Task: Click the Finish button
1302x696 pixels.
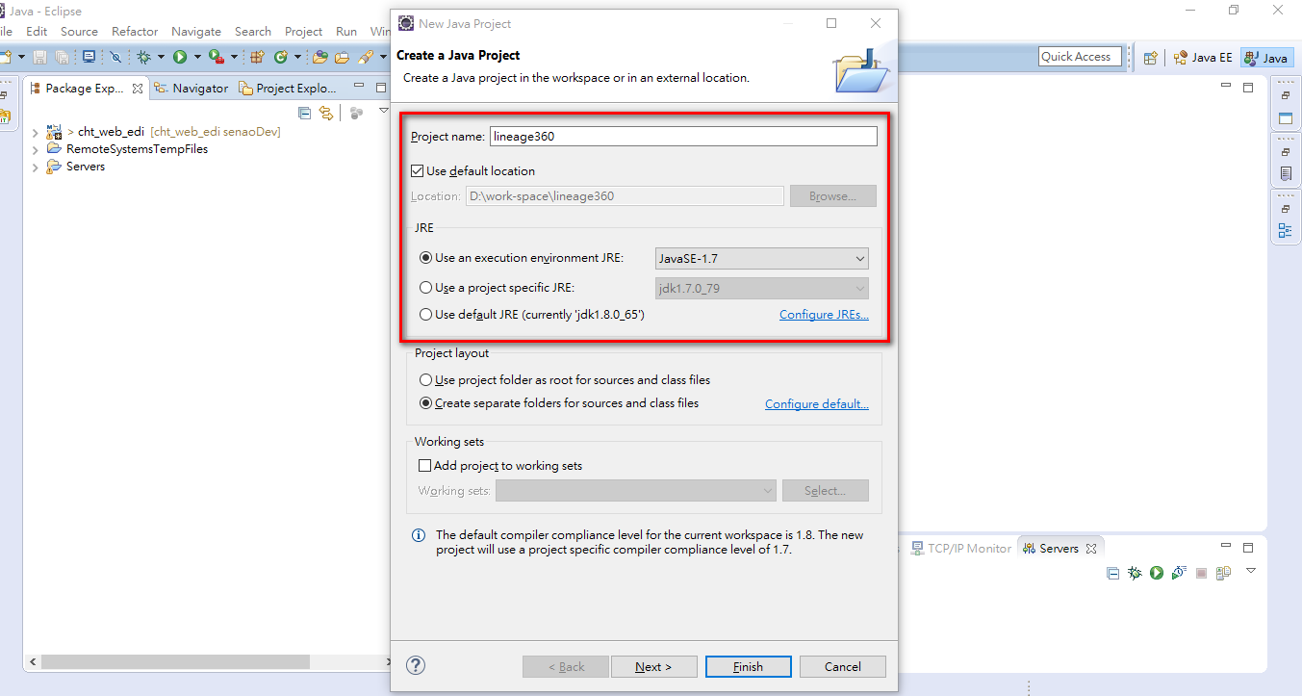Action: [748, 666]
